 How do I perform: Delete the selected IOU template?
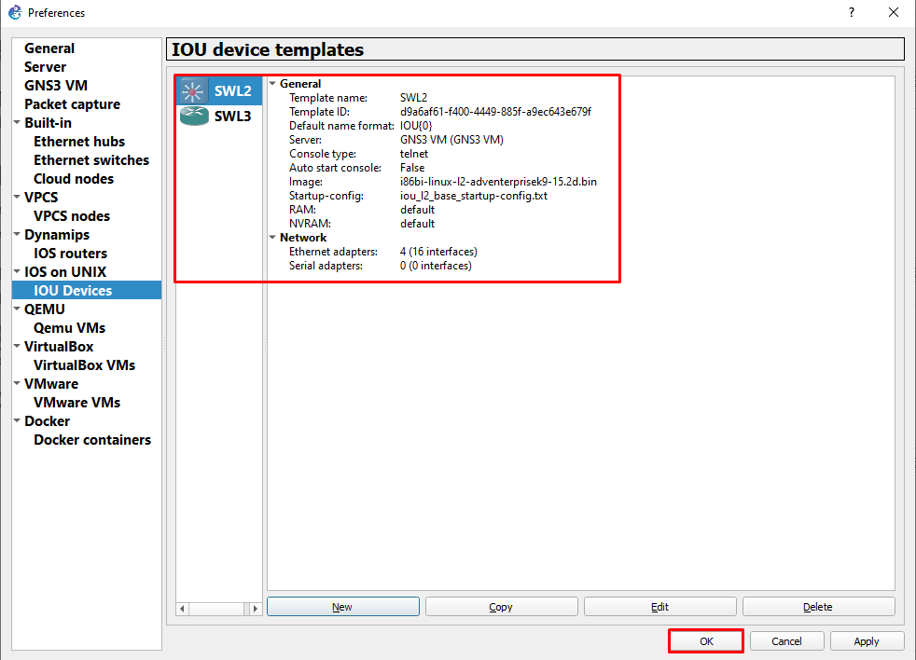pos(818,607)
